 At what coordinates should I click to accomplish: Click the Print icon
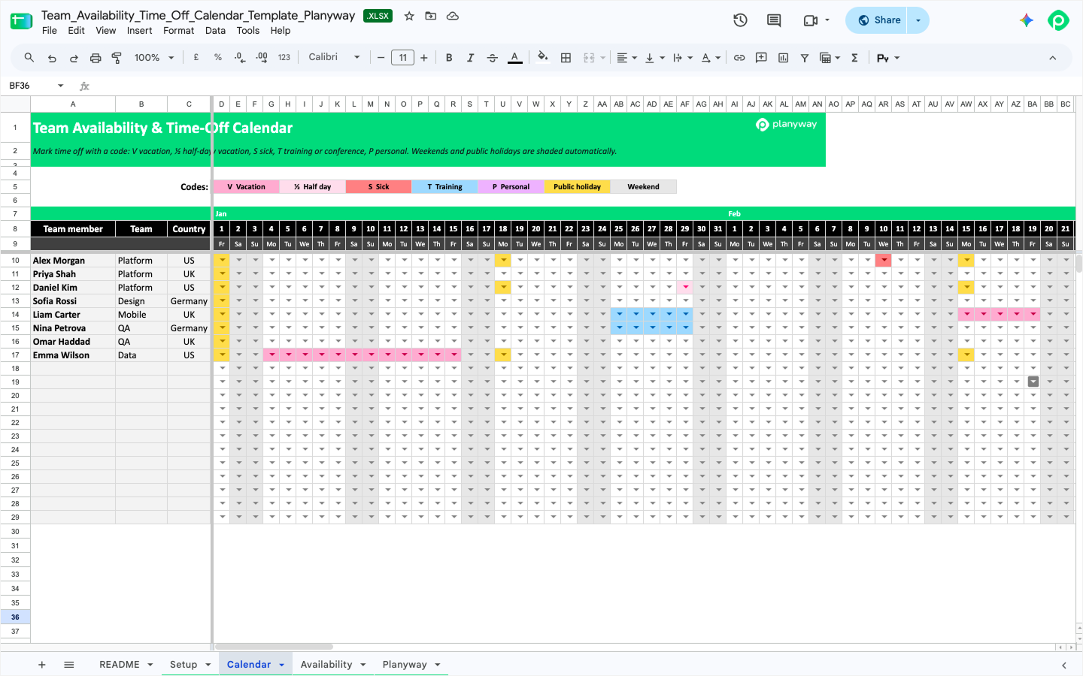(96, 58)
